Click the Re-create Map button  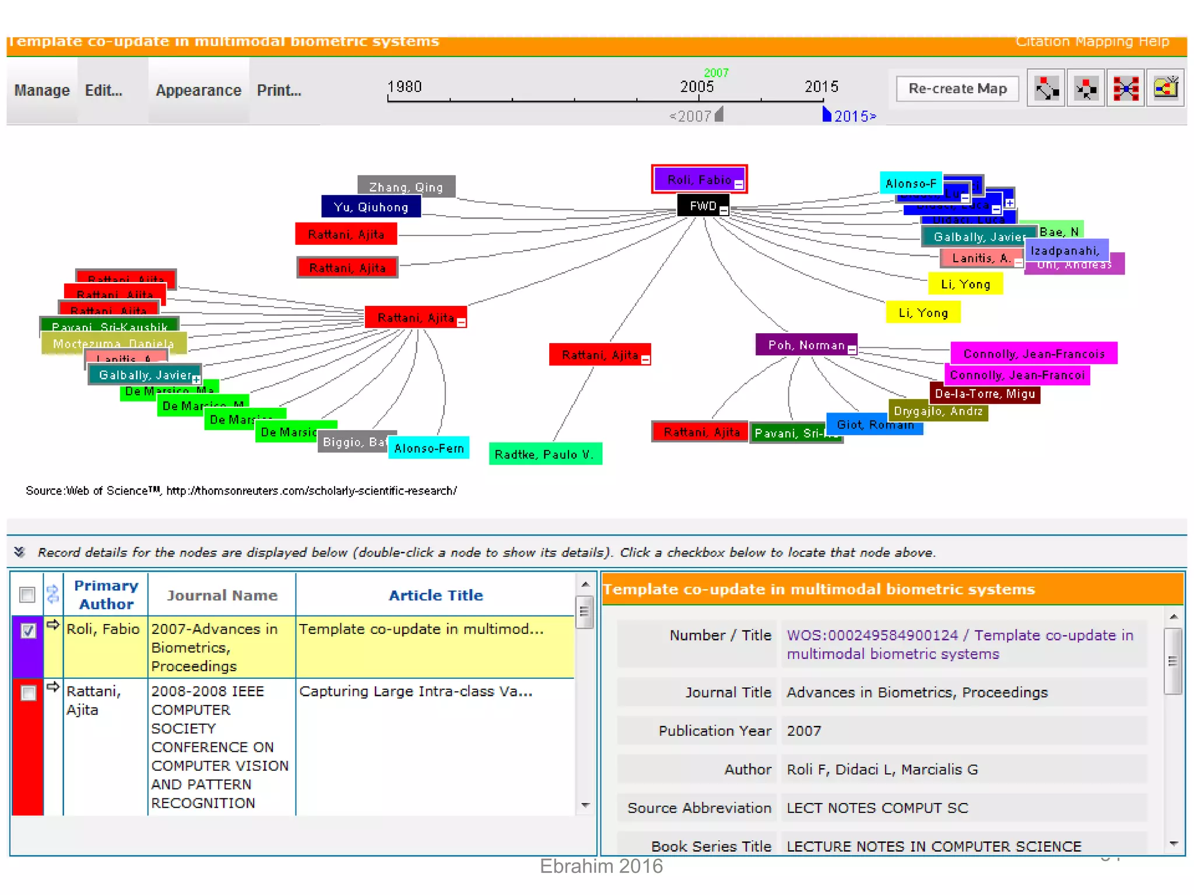click(957, 89)
